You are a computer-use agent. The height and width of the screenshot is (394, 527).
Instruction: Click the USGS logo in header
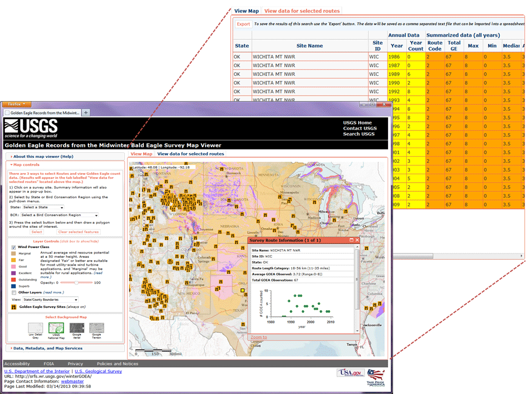(31, 128)
